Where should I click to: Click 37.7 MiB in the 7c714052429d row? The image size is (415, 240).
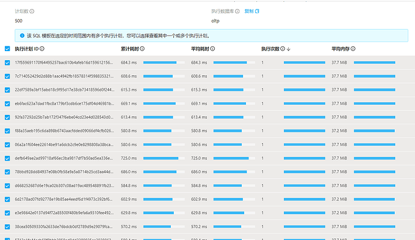pyautogui.click(x=339, y=76)
